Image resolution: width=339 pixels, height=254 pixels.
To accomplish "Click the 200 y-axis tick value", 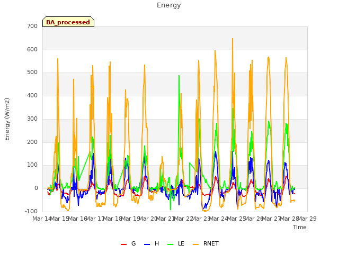I will (32, 142).
